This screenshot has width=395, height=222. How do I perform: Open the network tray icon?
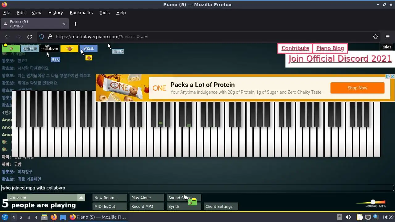pos(368,217)
